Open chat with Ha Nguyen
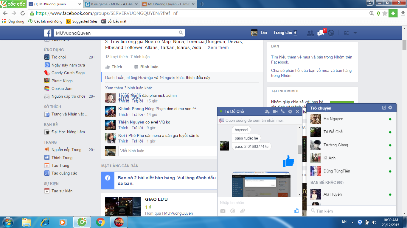 click(352, 119)
